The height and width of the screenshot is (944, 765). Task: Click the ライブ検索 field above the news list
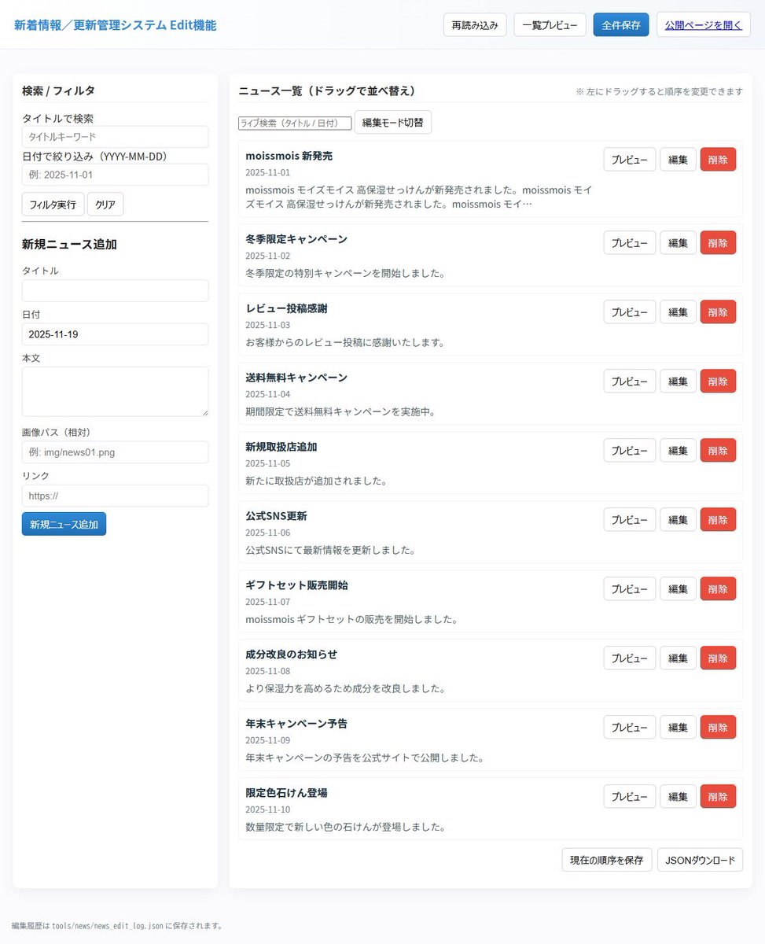pyautogui.click(x=294, y=123)
